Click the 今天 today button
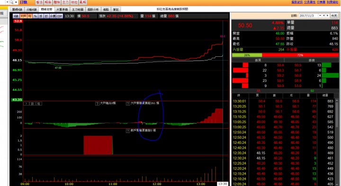Image resolution: width=341 pixels, height=186 pixels. click(334, 16)
